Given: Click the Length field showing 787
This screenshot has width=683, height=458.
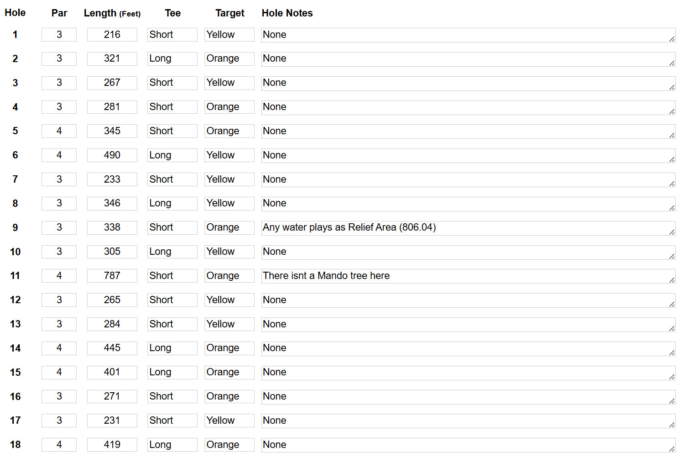Looking at the screenshot, I should coord(112,276).
